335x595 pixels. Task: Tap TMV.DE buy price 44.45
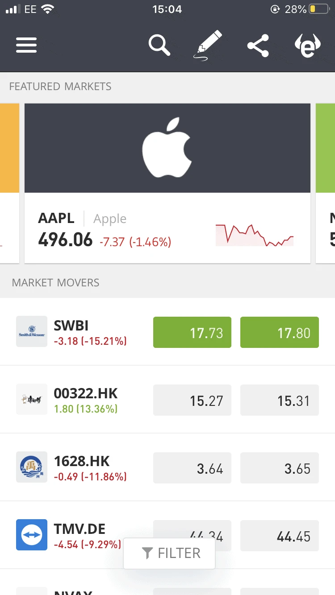click(x=280, y=536)
